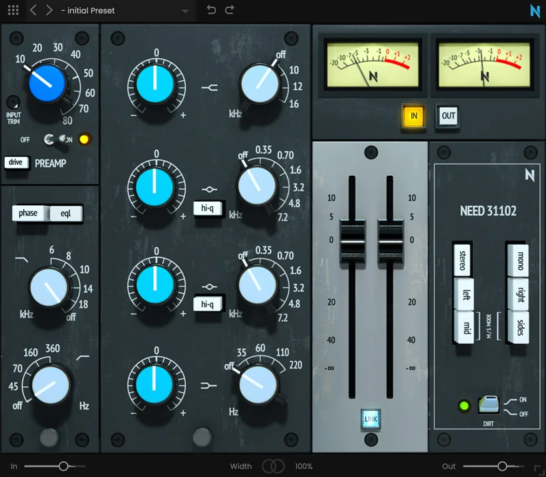Select the mid M/S mode button
This screenshot has width=546, height=477.
pyautogui.click(x=464, y=326)
